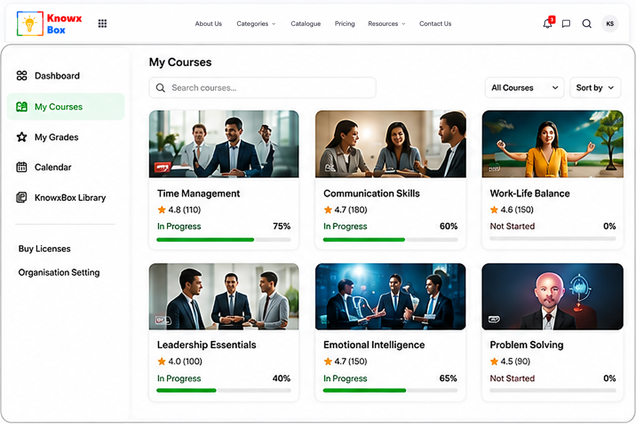Open the Pricing page
The height and width of the screenshot is (424, 636).
coord(345,24)
